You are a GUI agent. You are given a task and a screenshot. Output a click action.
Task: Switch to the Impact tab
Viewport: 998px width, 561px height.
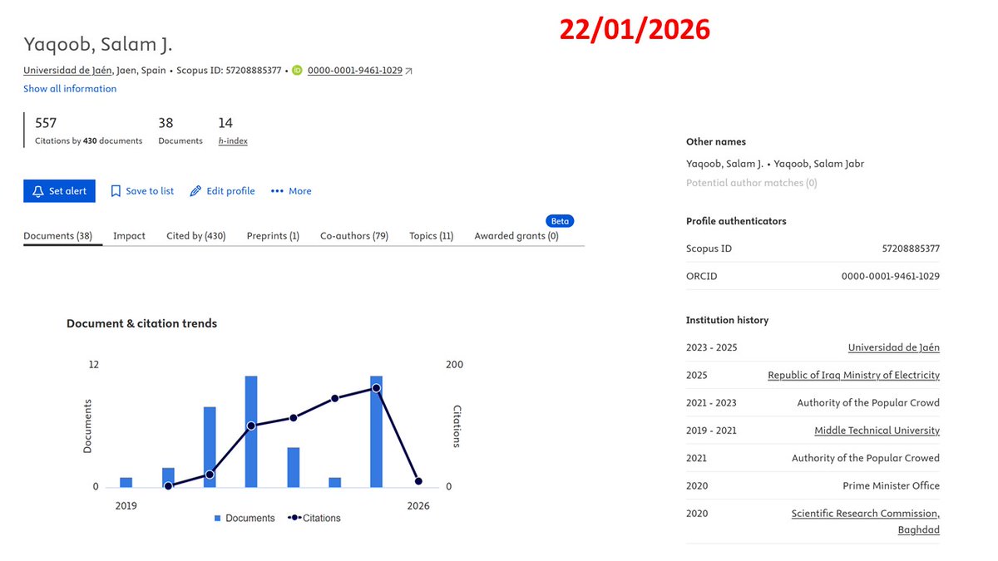[129, 236]
